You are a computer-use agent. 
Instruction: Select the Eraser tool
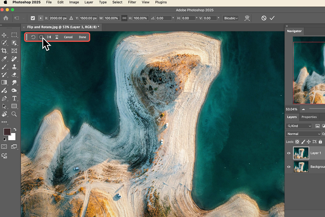(x=14, y=75)
